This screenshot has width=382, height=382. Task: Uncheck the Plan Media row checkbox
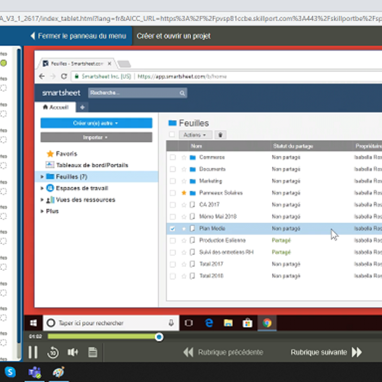coord(172,229)
